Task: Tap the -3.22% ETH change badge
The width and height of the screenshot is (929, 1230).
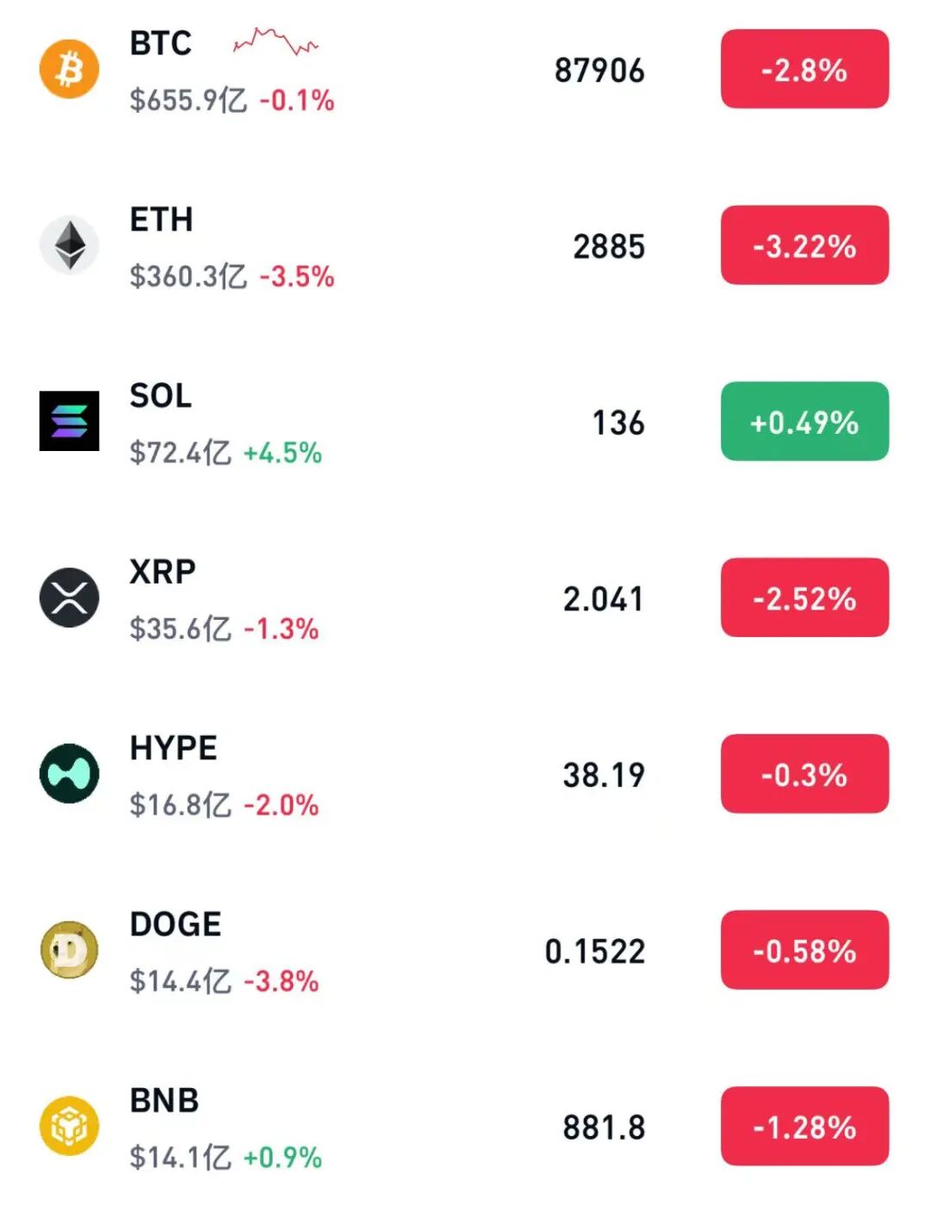Action: pos(804,245)
